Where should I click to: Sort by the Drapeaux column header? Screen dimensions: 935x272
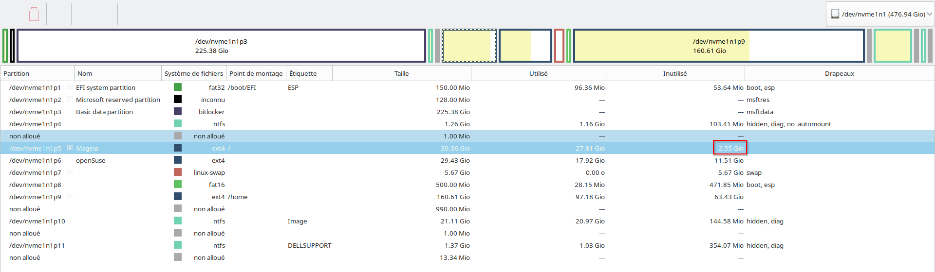point(840,73)
